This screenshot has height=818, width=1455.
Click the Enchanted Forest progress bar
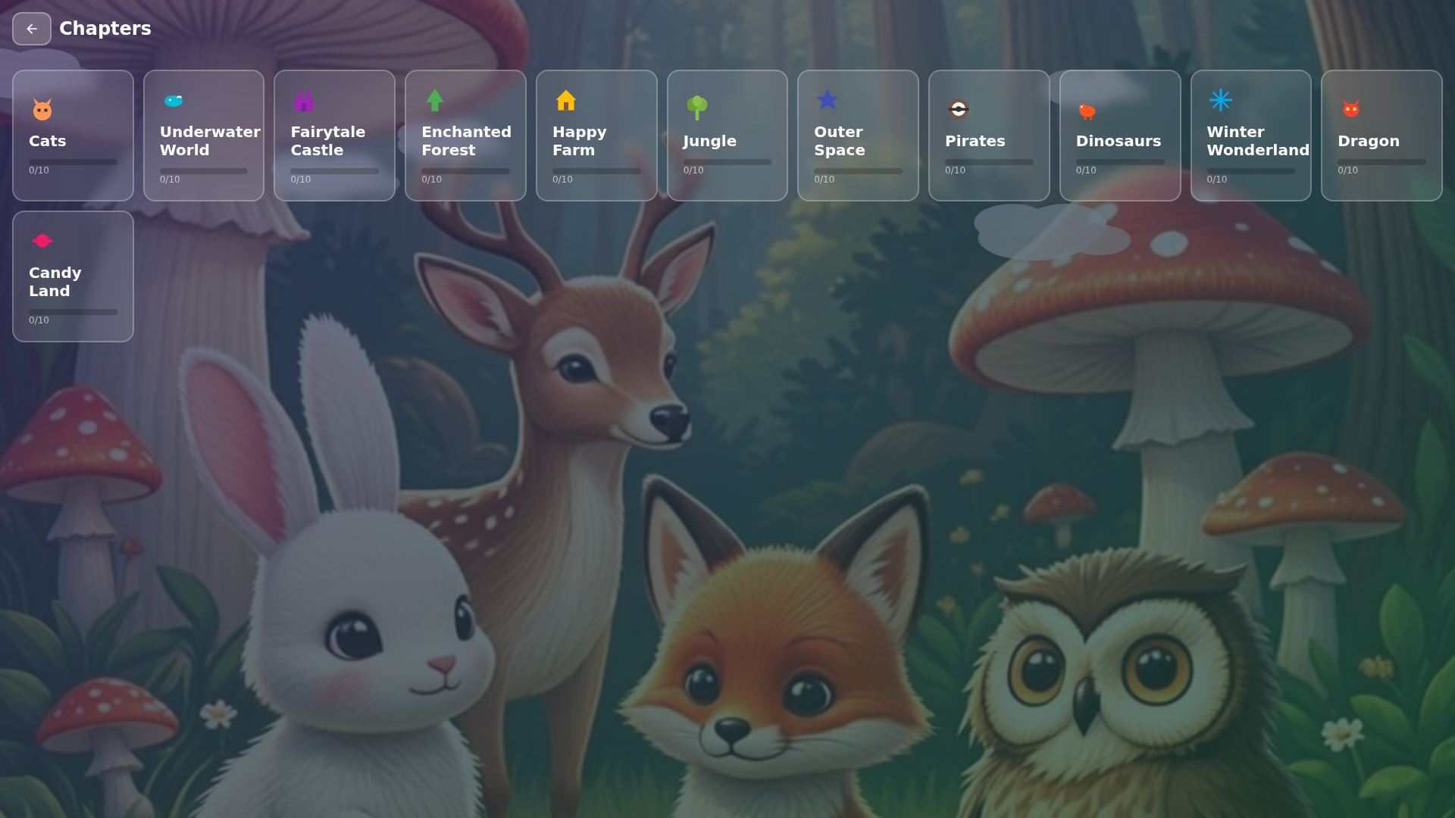pos(465,171)
